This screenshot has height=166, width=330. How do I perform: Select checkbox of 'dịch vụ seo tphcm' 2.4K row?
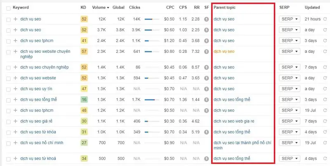click(x=8, y=41)
